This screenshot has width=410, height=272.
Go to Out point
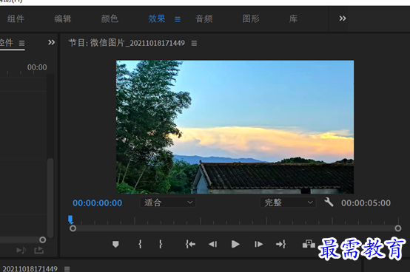click(x=280, y=245)
